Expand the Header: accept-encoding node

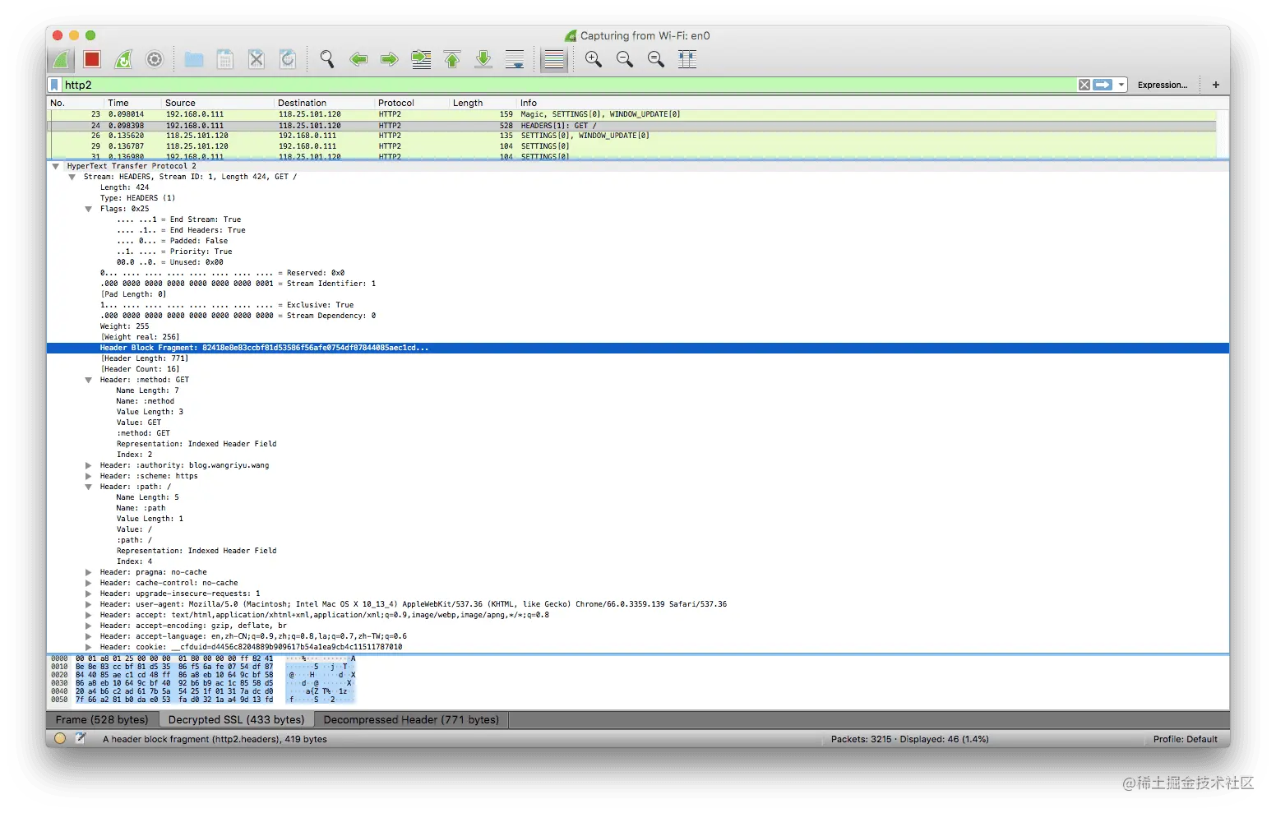click(x=89, y=626)
